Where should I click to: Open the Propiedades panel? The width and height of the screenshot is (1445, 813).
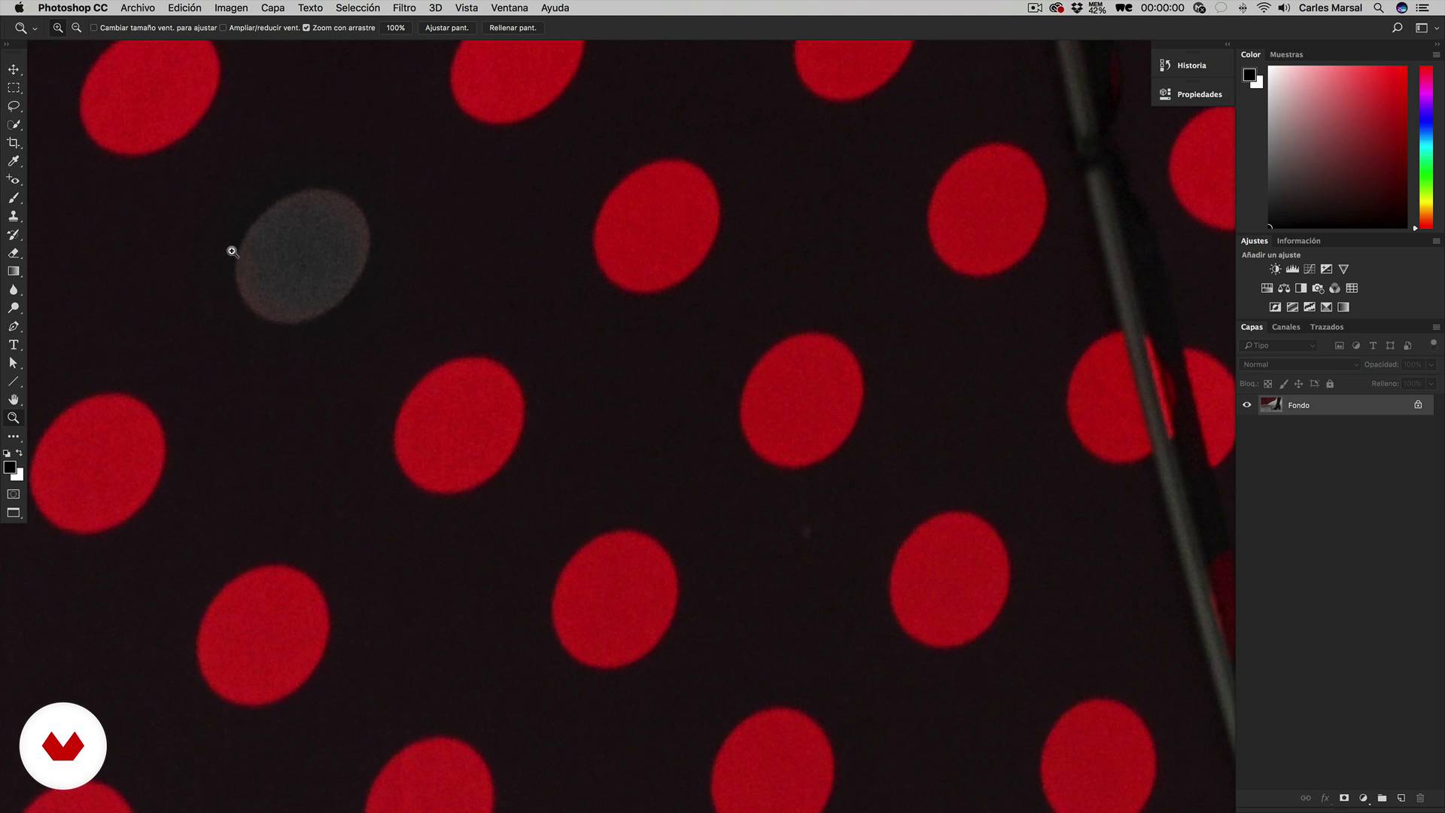coord(1192,94)
